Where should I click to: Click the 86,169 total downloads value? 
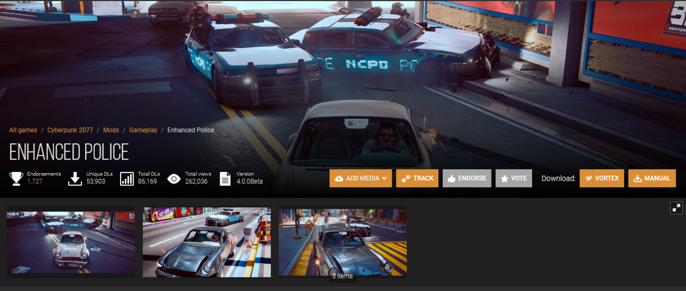[x=147, y=182]
